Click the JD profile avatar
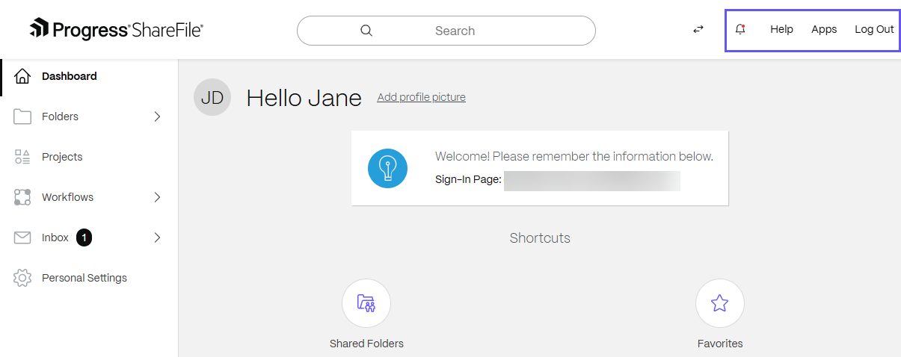This screenshot has width=901, height=357. coord(212,98)
